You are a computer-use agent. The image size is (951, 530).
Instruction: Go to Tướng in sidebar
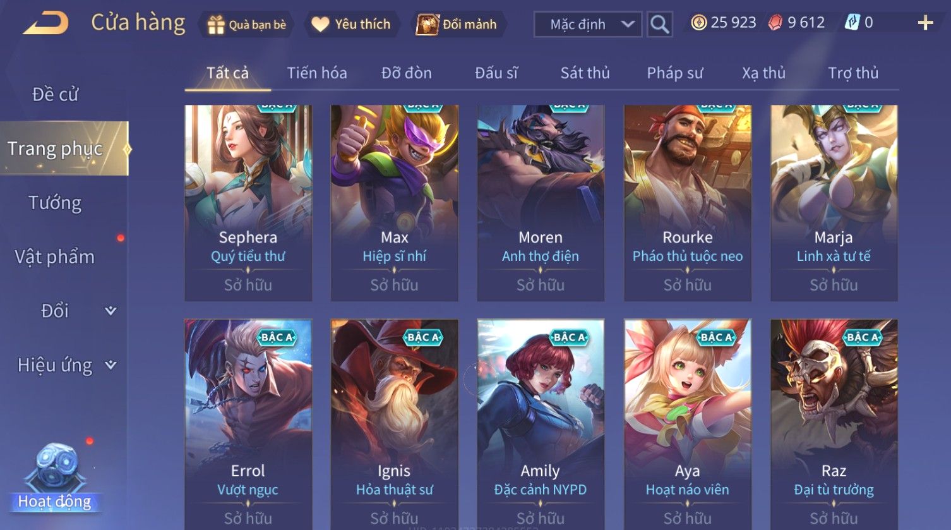[x=55, y=203]
